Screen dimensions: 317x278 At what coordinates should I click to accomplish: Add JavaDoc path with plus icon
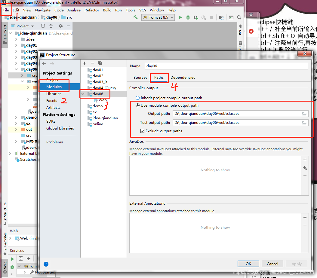[305, 160]
